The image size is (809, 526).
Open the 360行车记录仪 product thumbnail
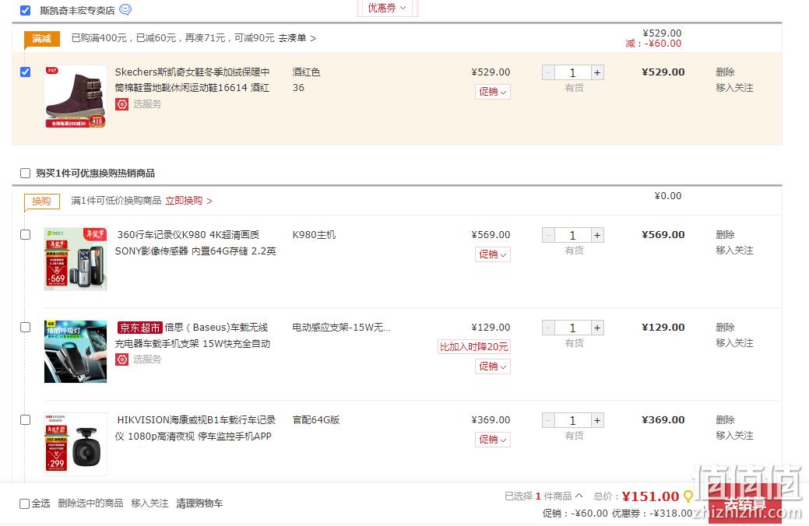[x=76, y=259]
